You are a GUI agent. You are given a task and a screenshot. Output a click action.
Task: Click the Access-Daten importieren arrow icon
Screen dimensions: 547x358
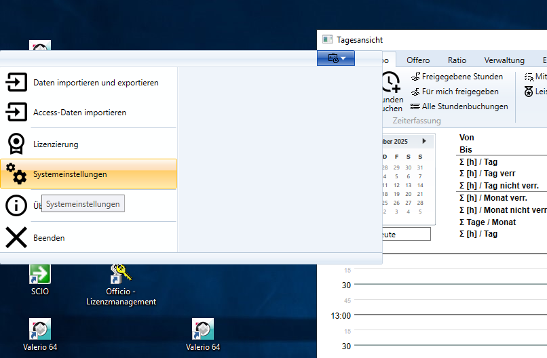tap(16, 112)
